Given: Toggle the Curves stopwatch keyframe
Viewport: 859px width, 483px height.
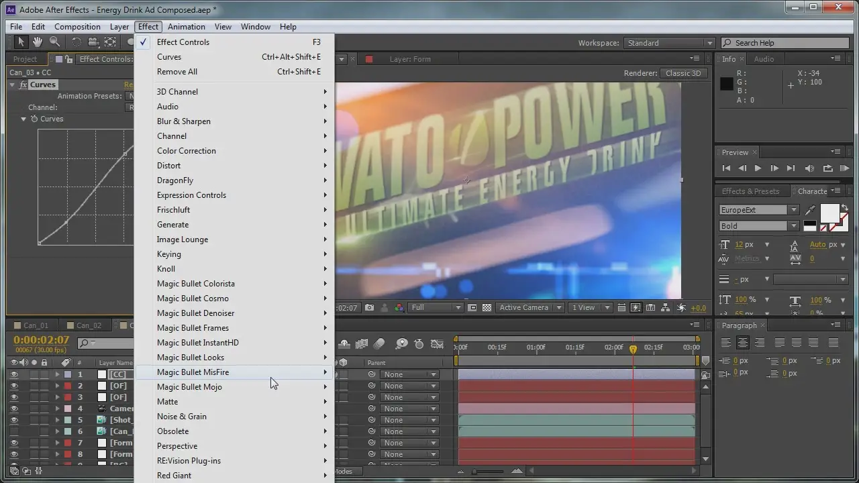Looking at the screenshot, I should pyautogui.click(x=34, y=119).
